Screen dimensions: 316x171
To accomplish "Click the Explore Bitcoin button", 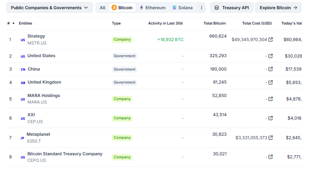I will coord(278,8).
